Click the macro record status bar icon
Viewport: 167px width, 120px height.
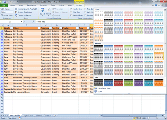20,118
